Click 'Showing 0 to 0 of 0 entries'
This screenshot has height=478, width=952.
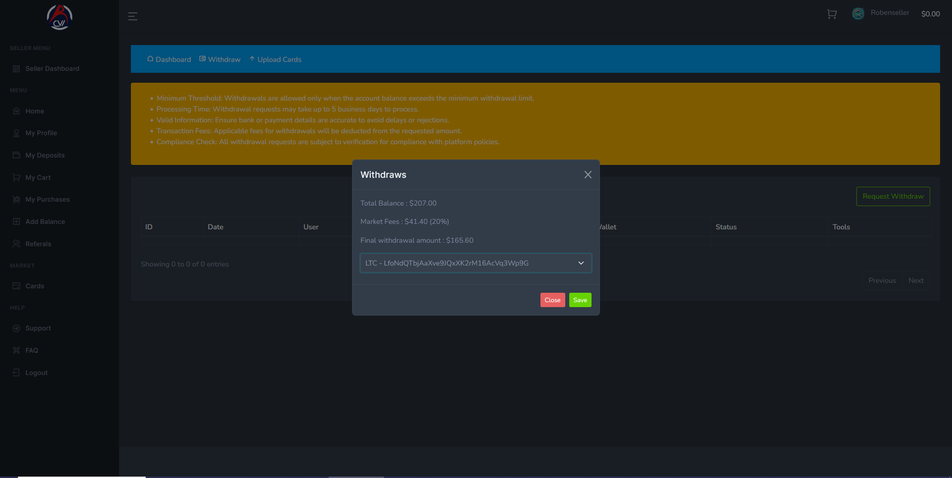coord(185,264)
